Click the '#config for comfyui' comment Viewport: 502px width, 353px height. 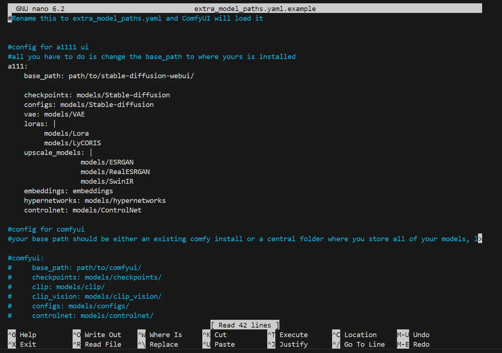(46, 229)
